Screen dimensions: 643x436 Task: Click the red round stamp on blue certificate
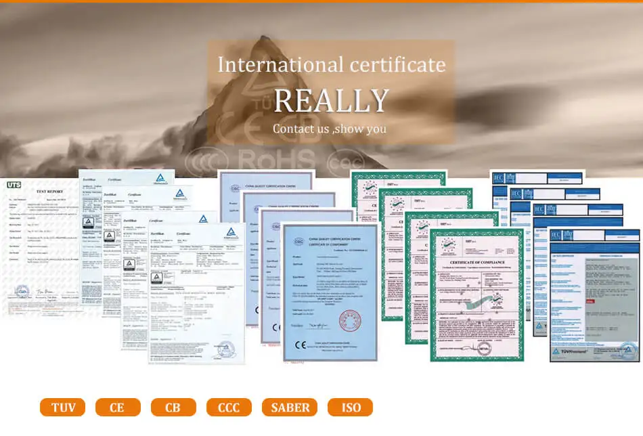[x=351, y=320]
